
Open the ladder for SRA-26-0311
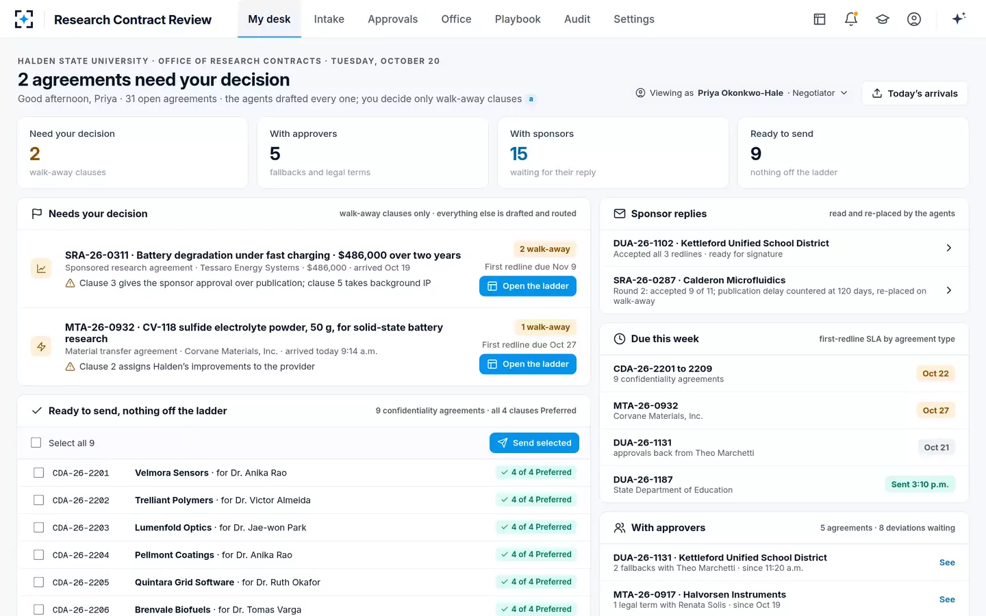click(528, 286)
